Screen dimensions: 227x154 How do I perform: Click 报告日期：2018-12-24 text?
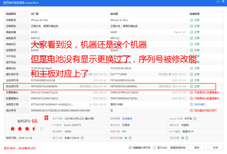point(19,138)
